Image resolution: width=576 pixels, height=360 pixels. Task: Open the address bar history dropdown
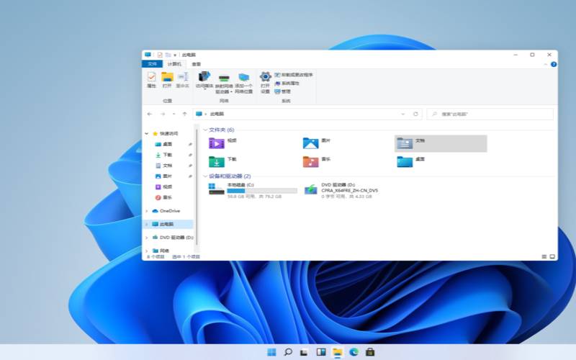[x=403, y=114]
